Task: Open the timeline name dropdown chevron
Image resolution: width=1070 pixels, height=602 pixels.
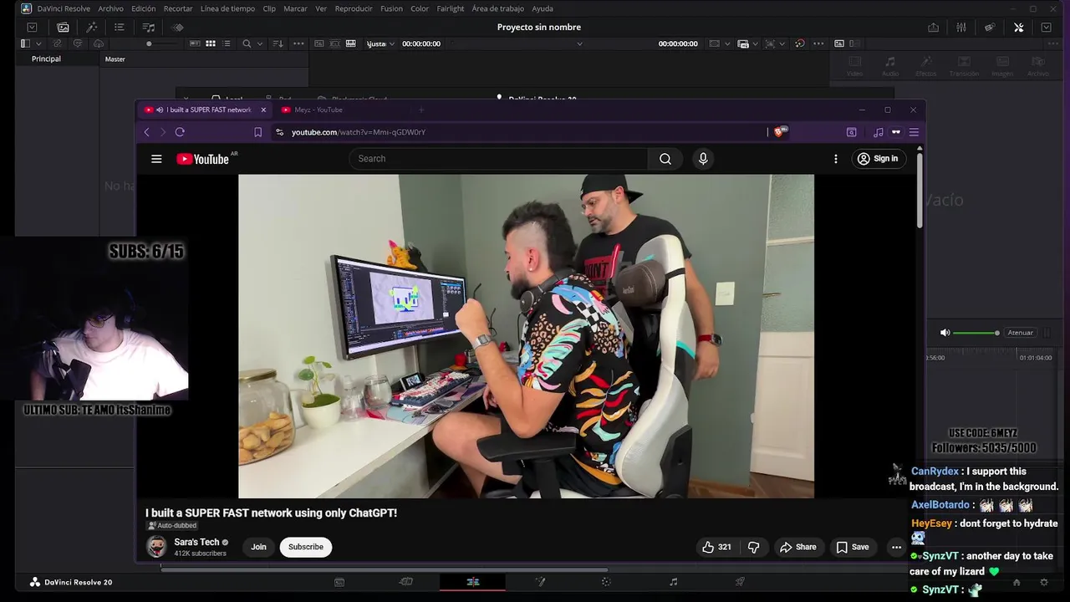Action: click(x=579, y=43)
